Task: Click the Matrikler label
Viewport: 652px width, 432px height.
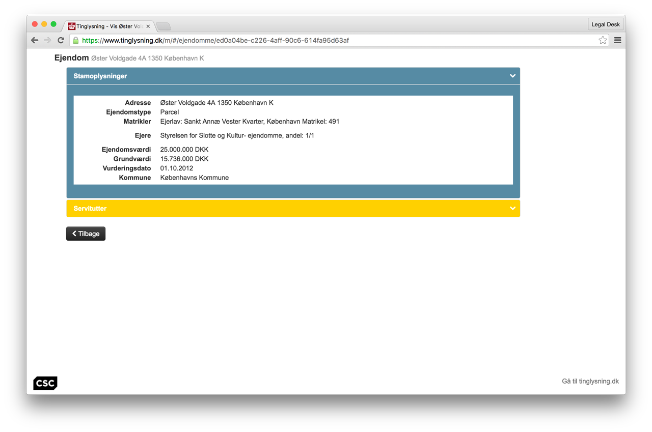Action: pos(137,122)
